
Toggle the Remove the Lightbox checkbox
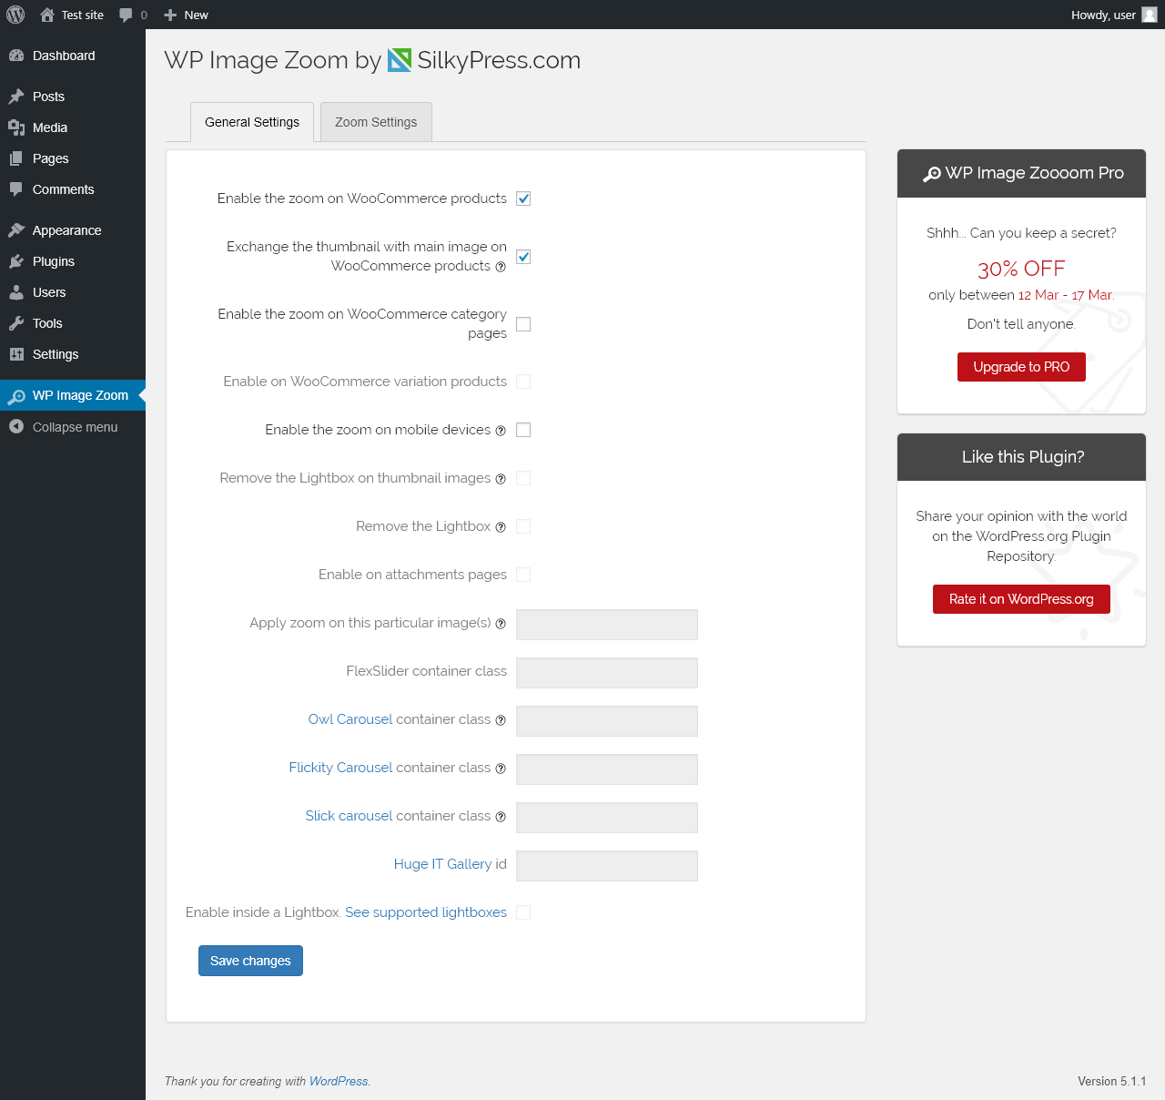pos(523,526)
